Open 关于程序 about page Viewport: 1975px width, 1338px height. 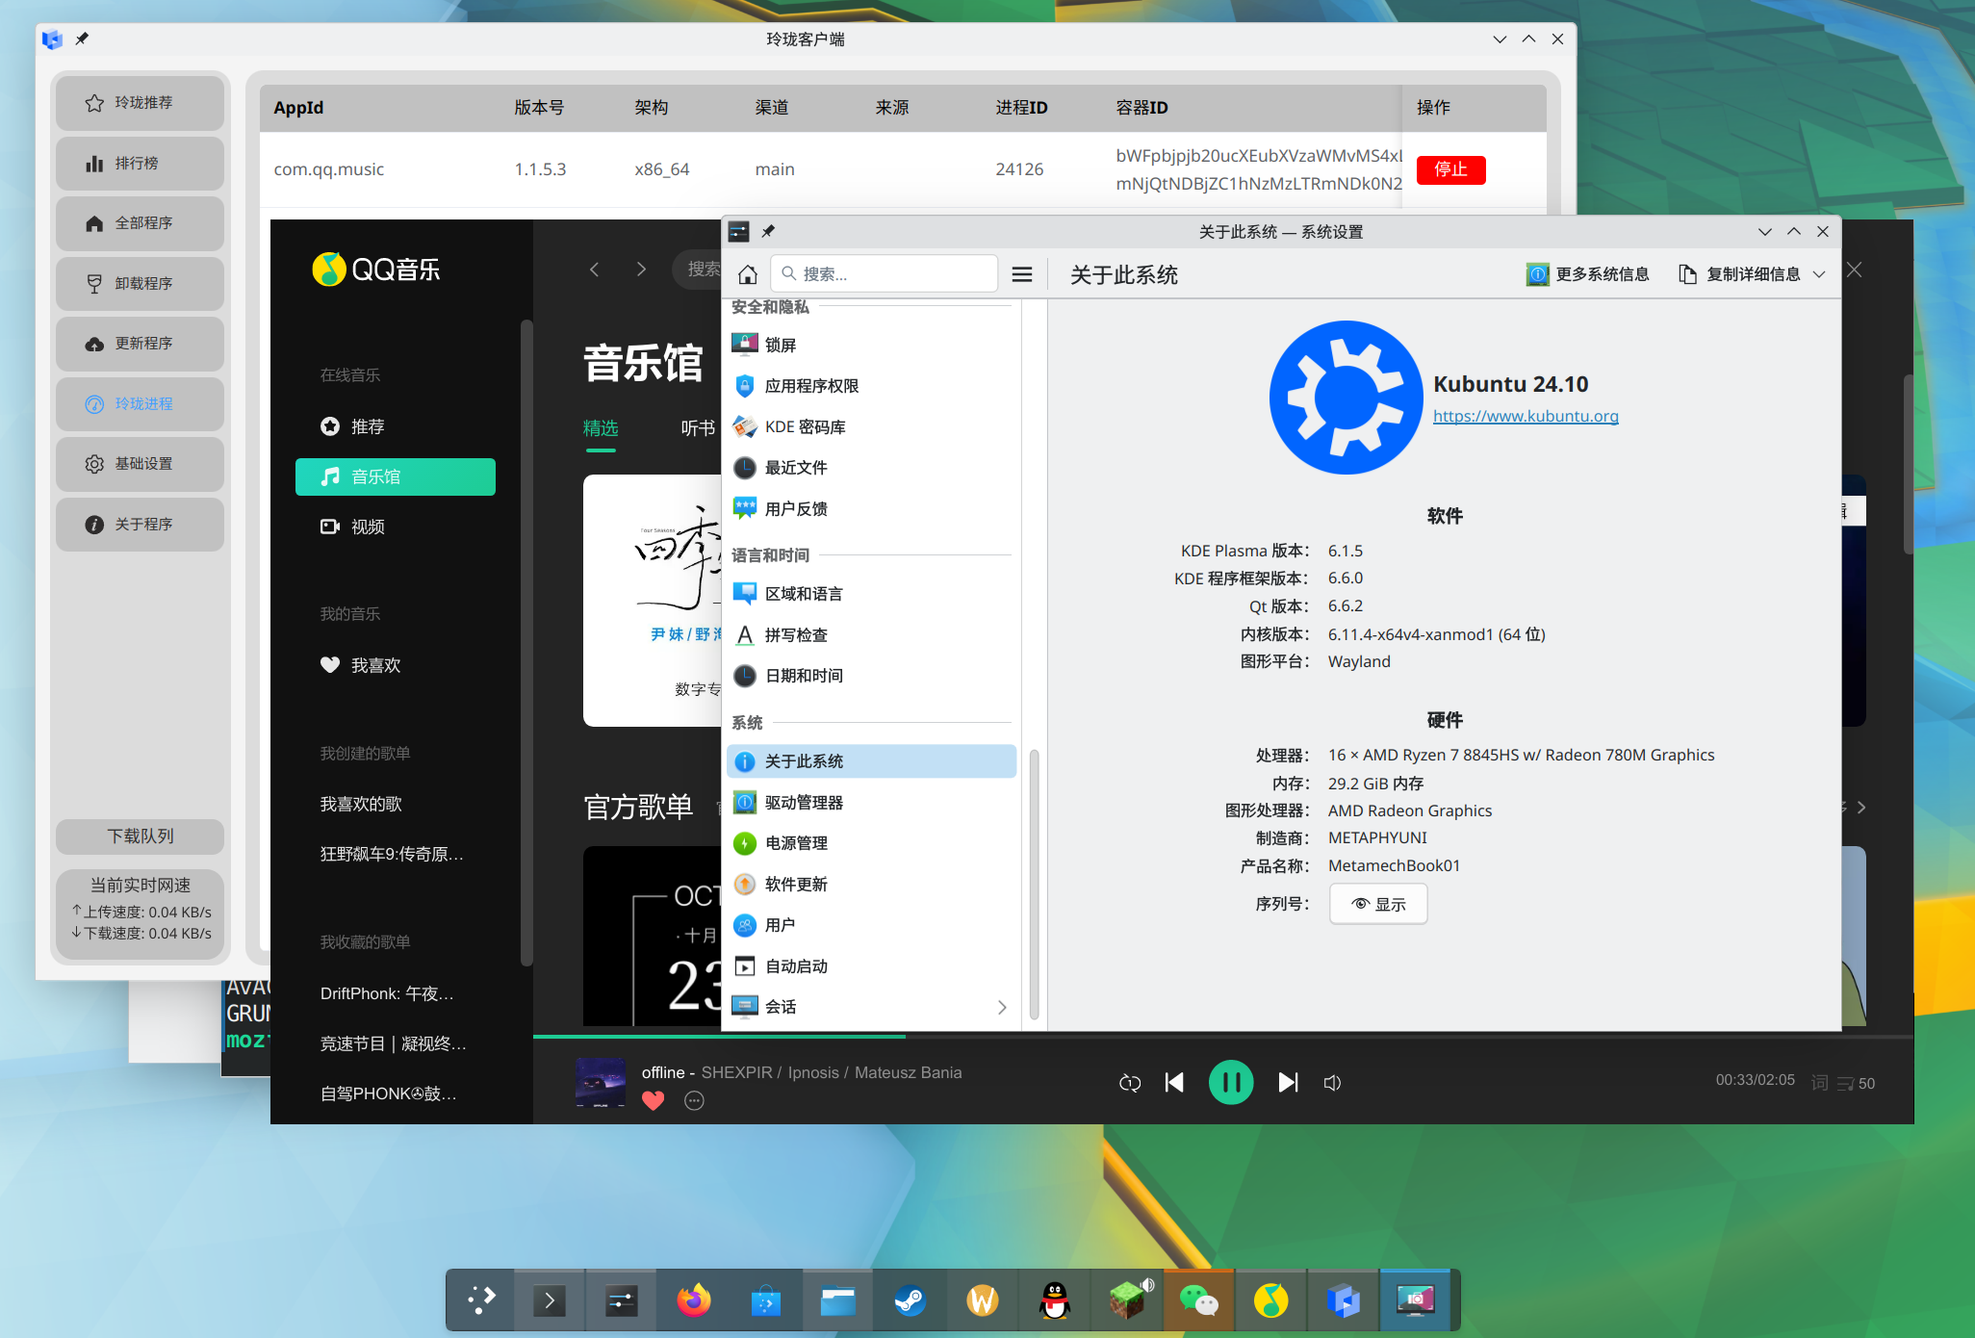point(140,525)
